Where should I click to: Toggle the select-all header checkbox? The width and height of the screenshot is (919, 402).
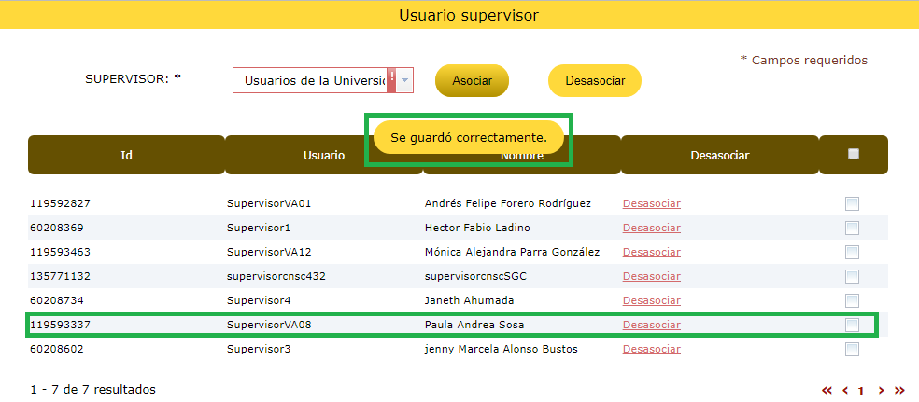[853, 155]
